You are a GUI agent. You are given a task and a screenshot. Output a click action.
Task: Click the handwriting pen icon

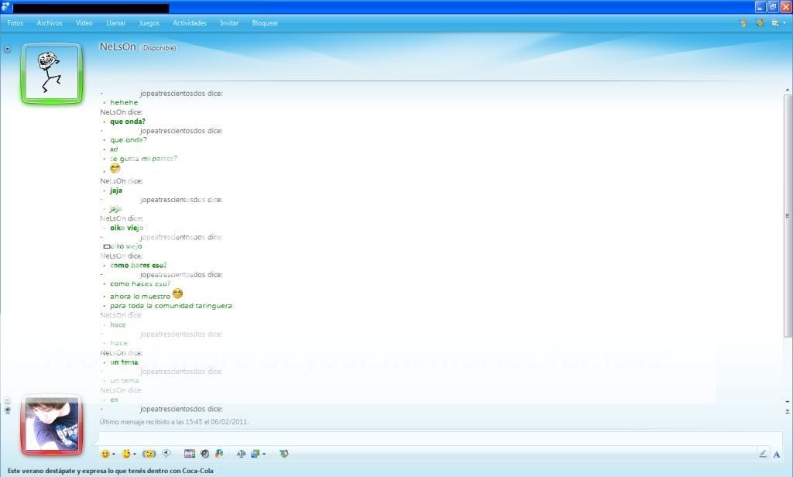click(763, 455)
